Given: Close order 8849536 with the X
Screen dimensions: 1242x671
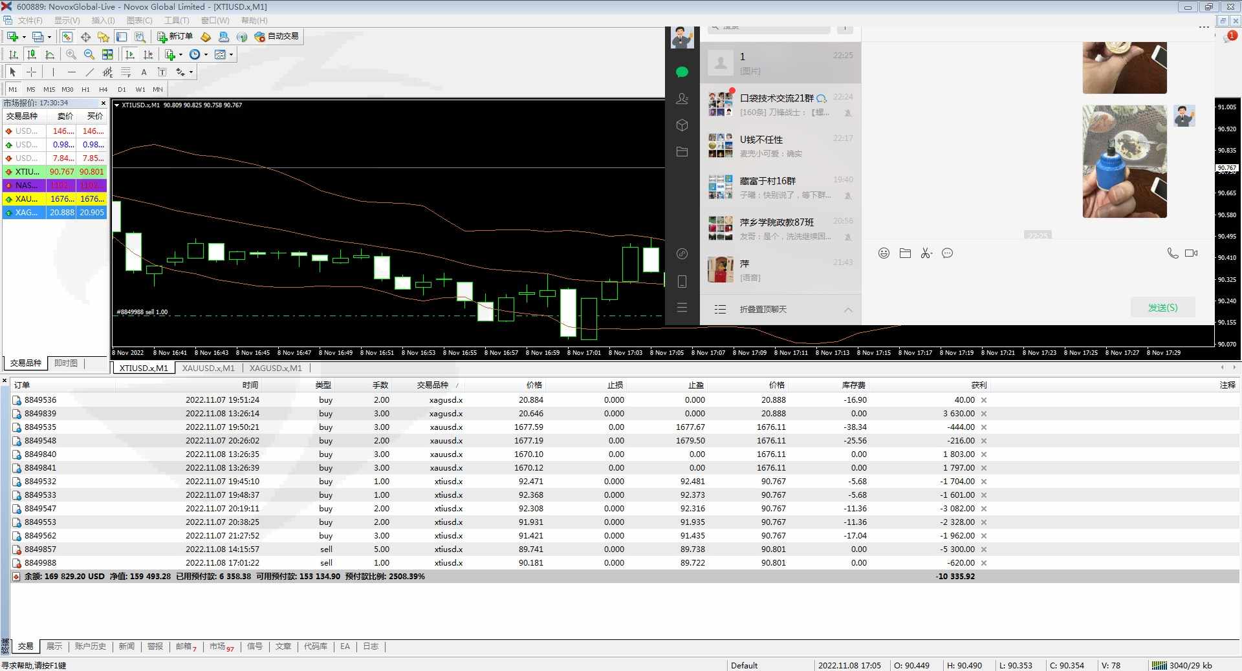Looking at the screenshot, I should click(984, 400).
